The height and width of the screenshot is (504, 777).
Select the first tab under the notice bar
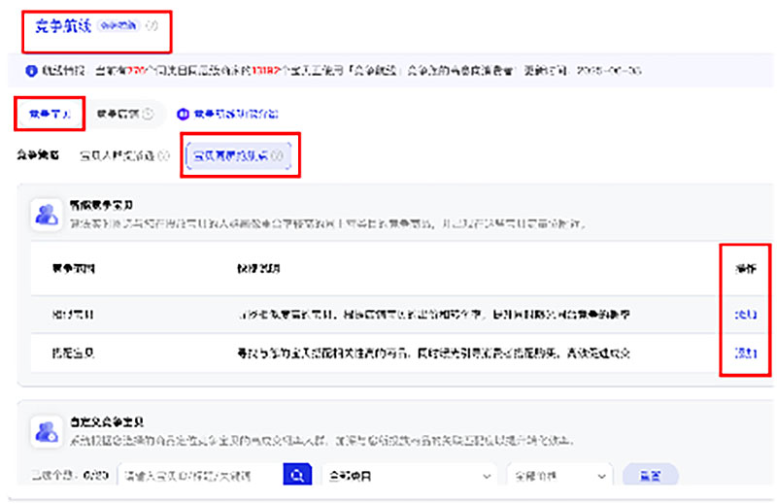(x=50, y=114)
